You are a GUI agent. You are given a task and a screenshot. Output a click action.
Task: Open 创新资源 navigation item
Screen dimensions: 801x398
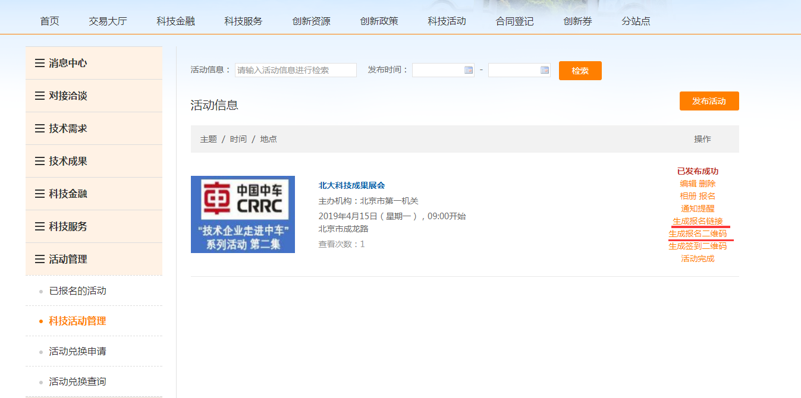pyautogui.click(x=312, y=21)
